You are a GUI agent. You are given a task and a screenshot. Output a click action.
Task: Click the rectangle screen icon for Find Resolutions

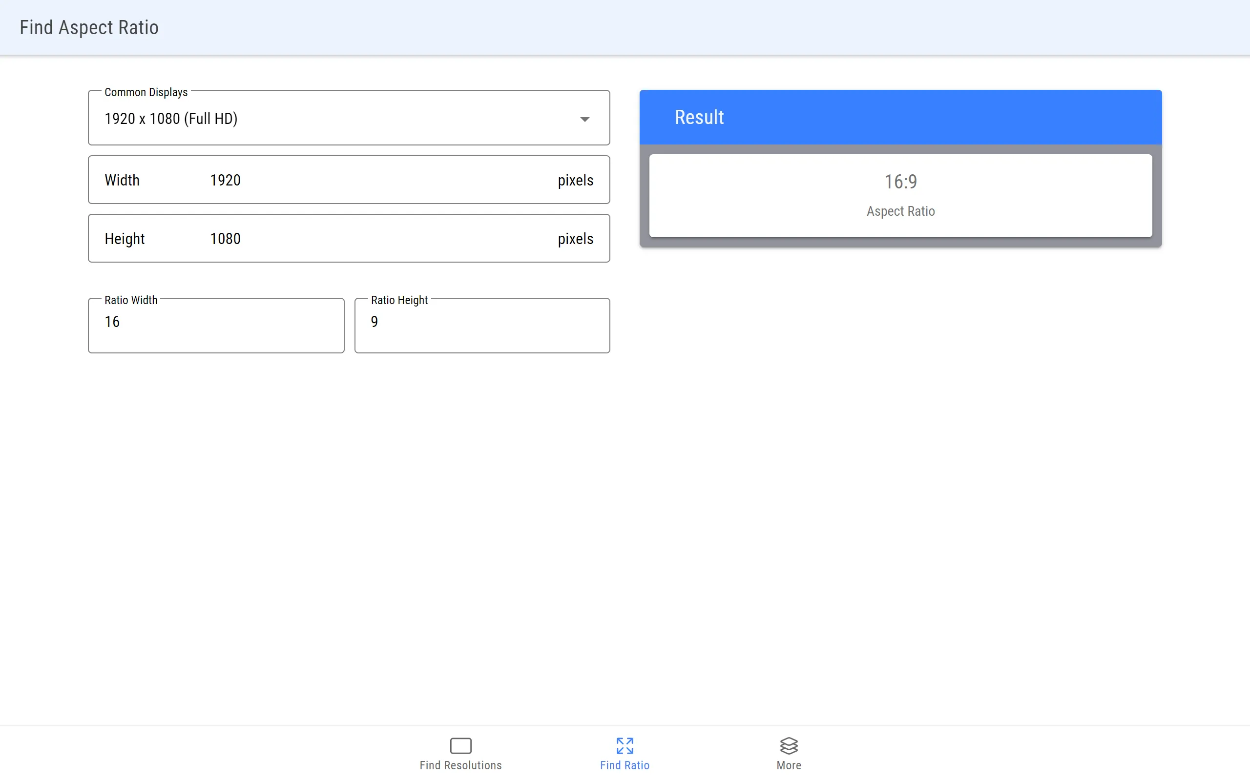click(461, 746)
